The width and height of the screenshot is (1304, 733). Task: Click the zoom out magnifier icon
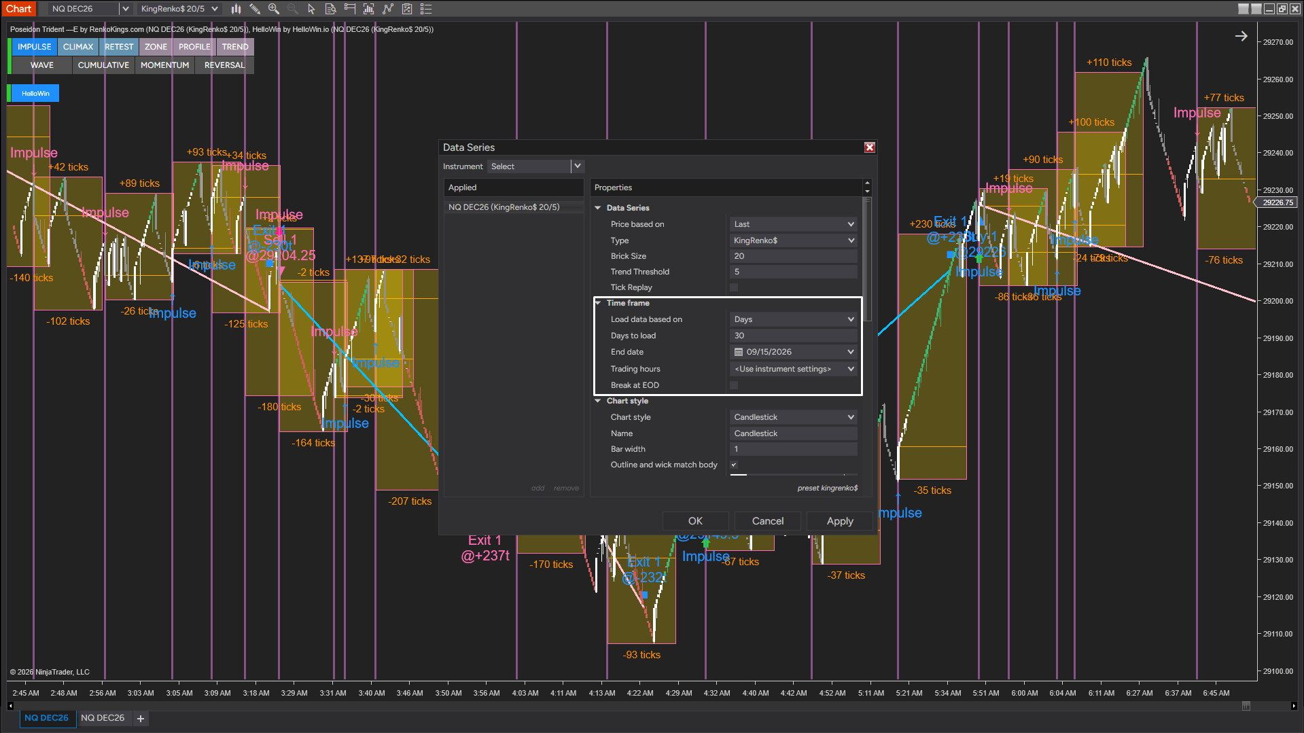pyautogui.click(x=293, y=9)
